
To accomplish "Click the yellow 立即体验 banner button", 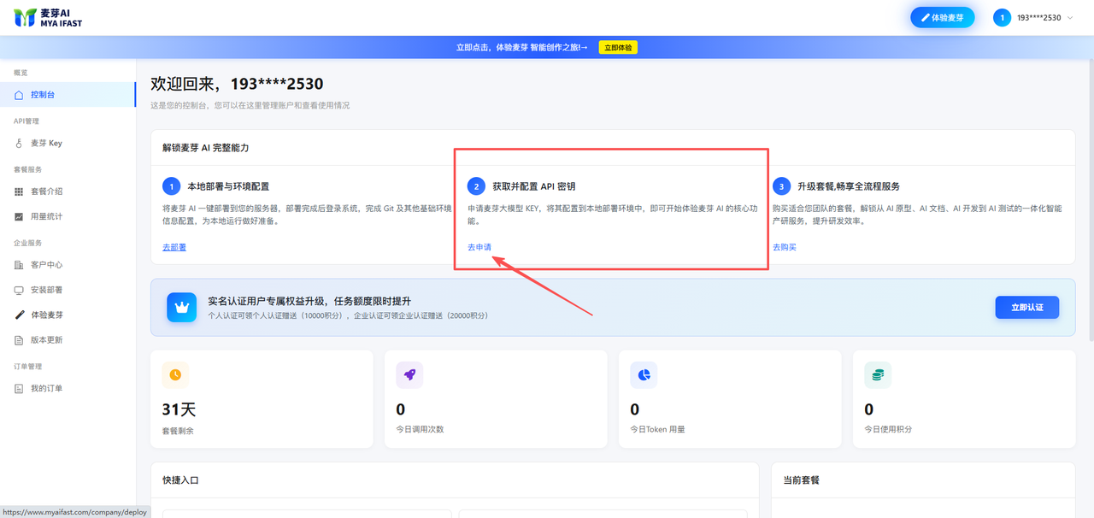I will pos(618,48).
